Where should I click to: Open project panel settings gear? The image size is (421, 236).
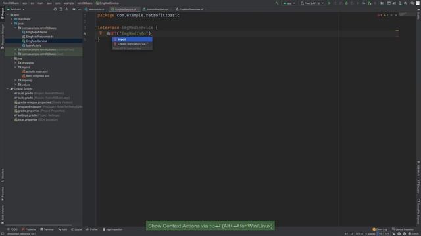[x=74, y=9]
